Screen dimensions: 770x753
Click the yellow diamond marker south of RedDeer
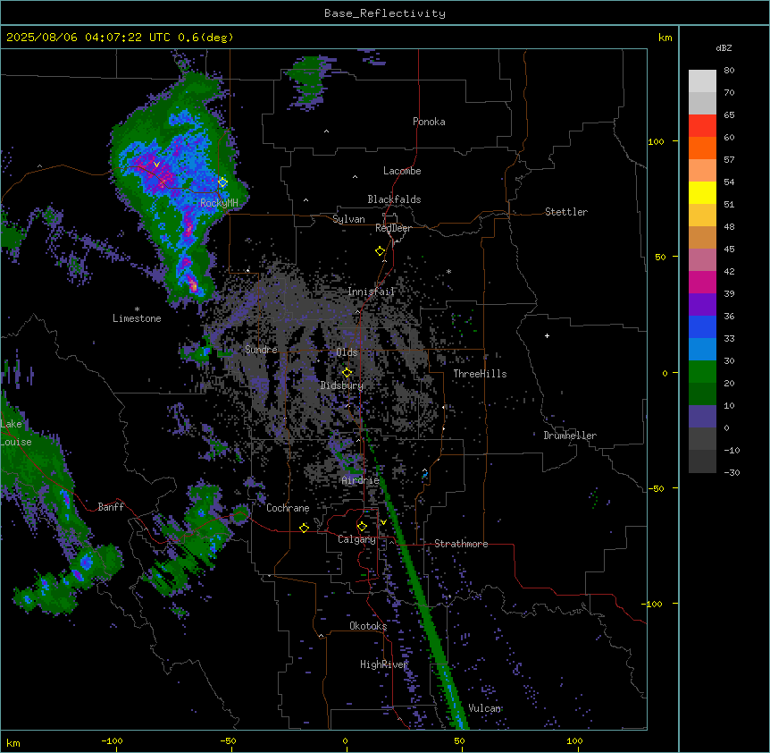click(x=381, y=251)
